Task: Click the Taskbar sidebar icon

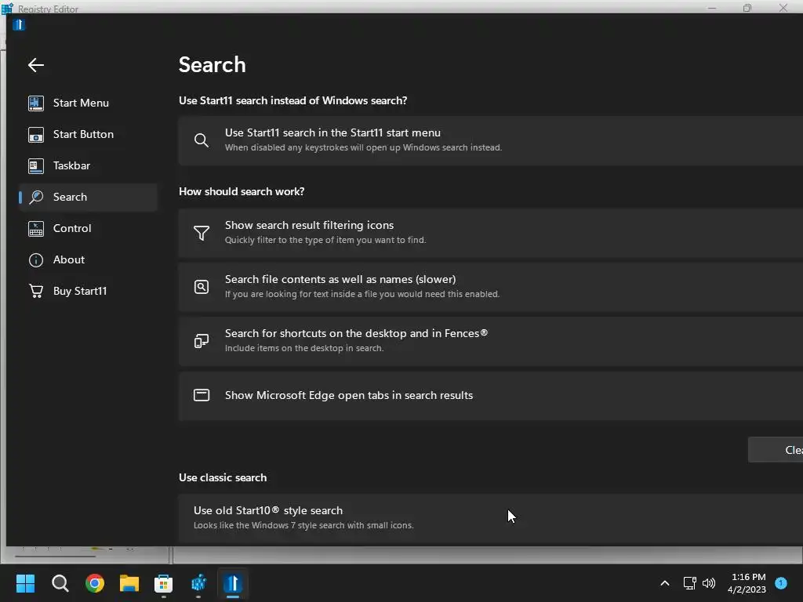Action: [x=36, y=166]
